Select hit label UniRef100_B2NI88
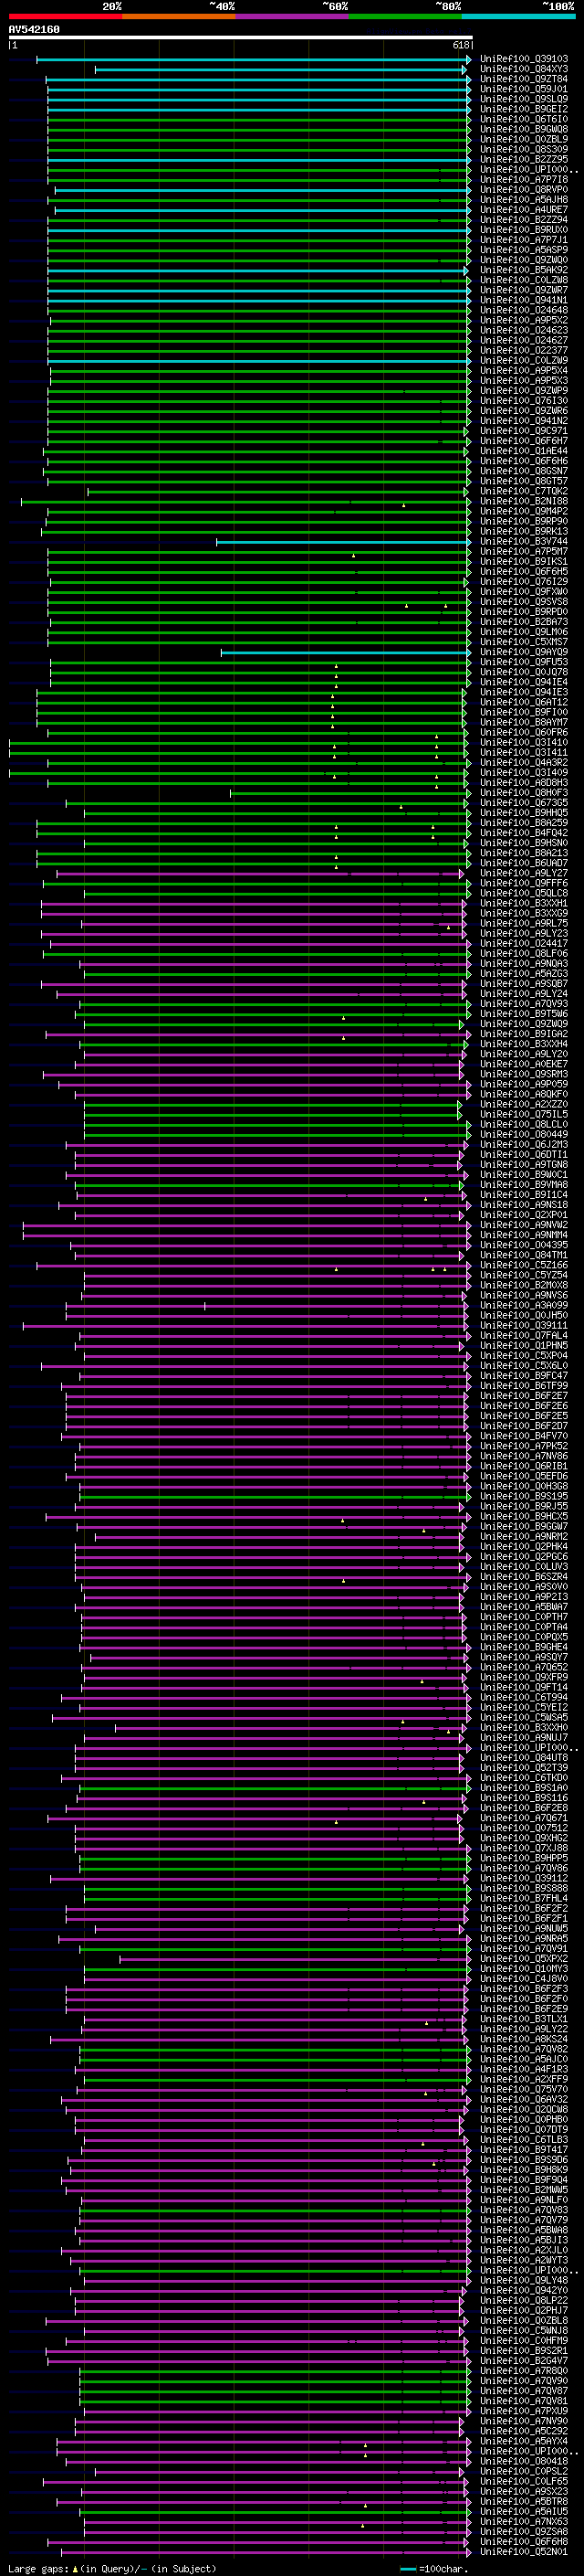584x2576 pixels. (524, 502)
